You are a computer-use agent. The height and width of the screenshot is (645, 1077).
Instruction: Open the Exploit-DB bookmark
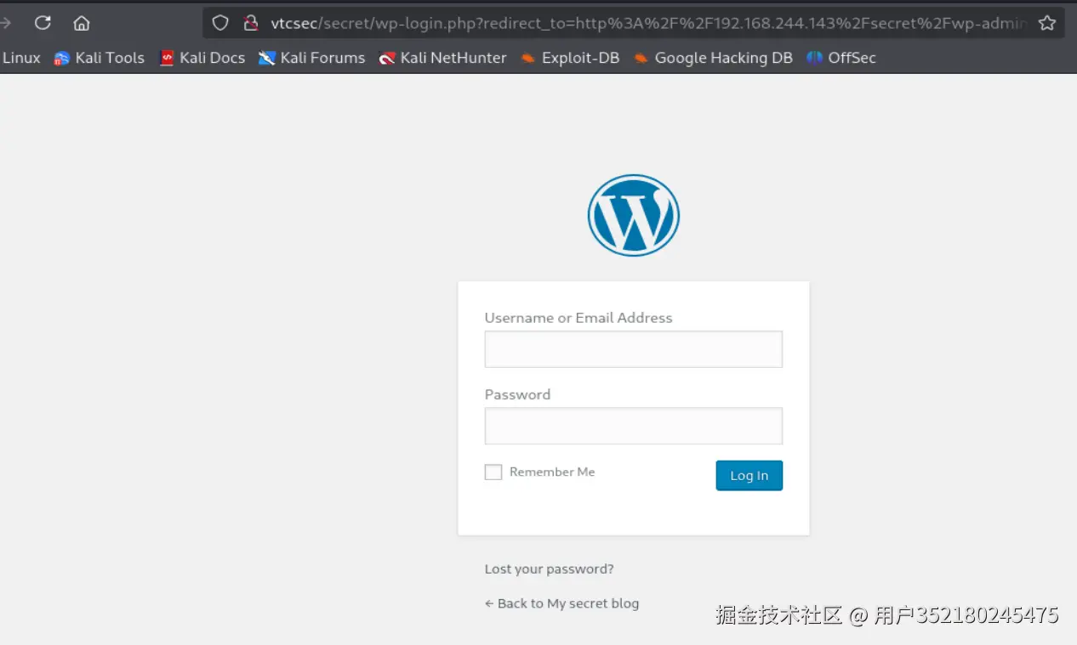click(x=570, y=58)
